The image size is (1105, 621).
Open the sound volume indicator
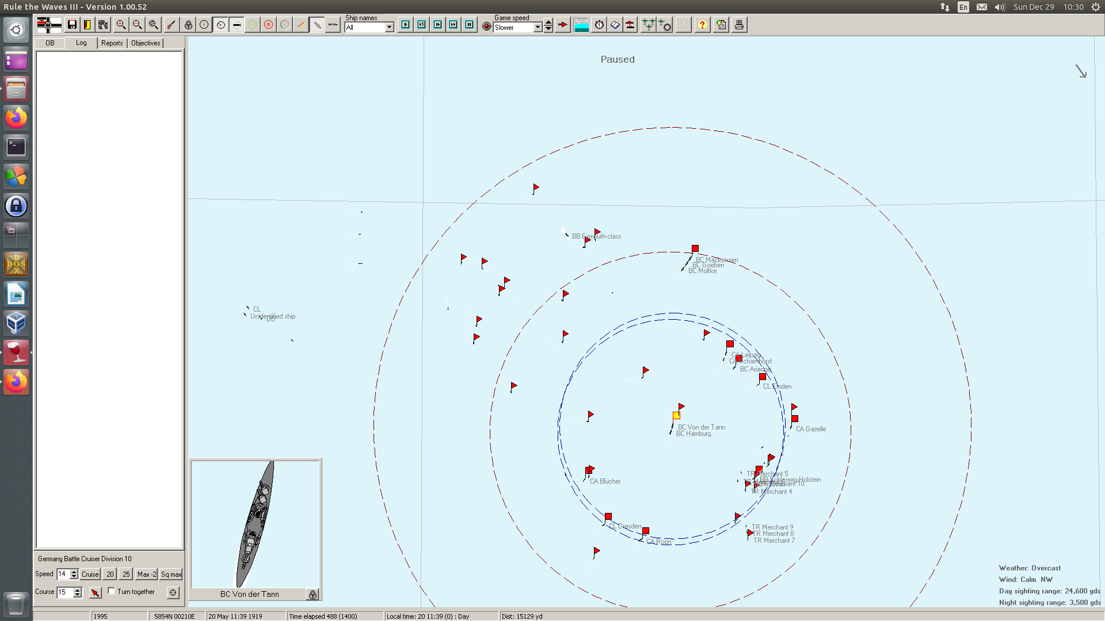click(1000, 7)
